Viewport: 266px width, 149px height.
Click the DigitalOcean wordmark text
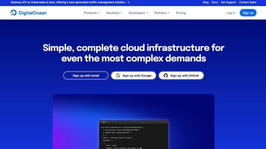tap(32, 13)
